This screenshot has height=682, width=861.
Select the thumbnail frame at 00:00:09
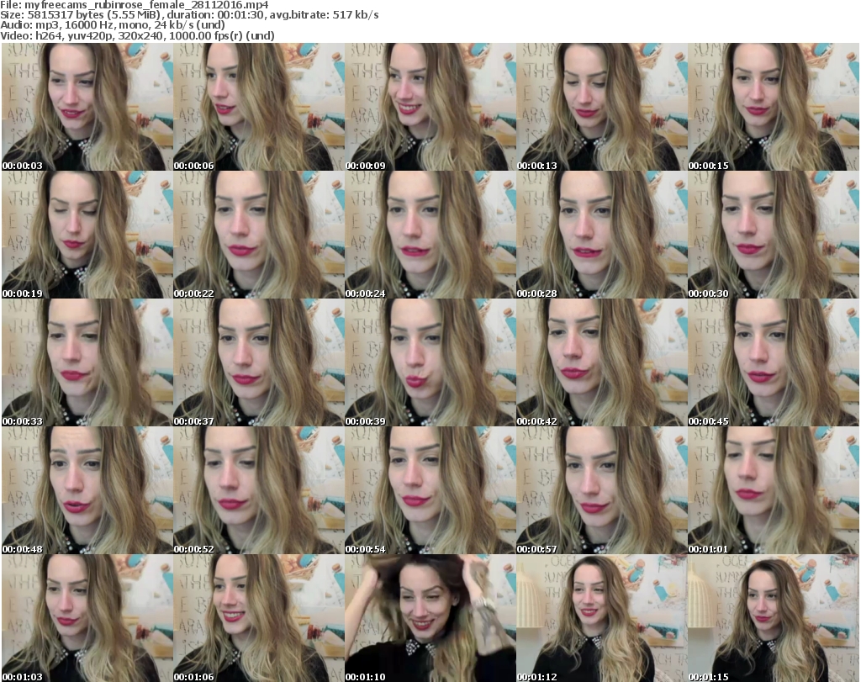click(430, 107)
